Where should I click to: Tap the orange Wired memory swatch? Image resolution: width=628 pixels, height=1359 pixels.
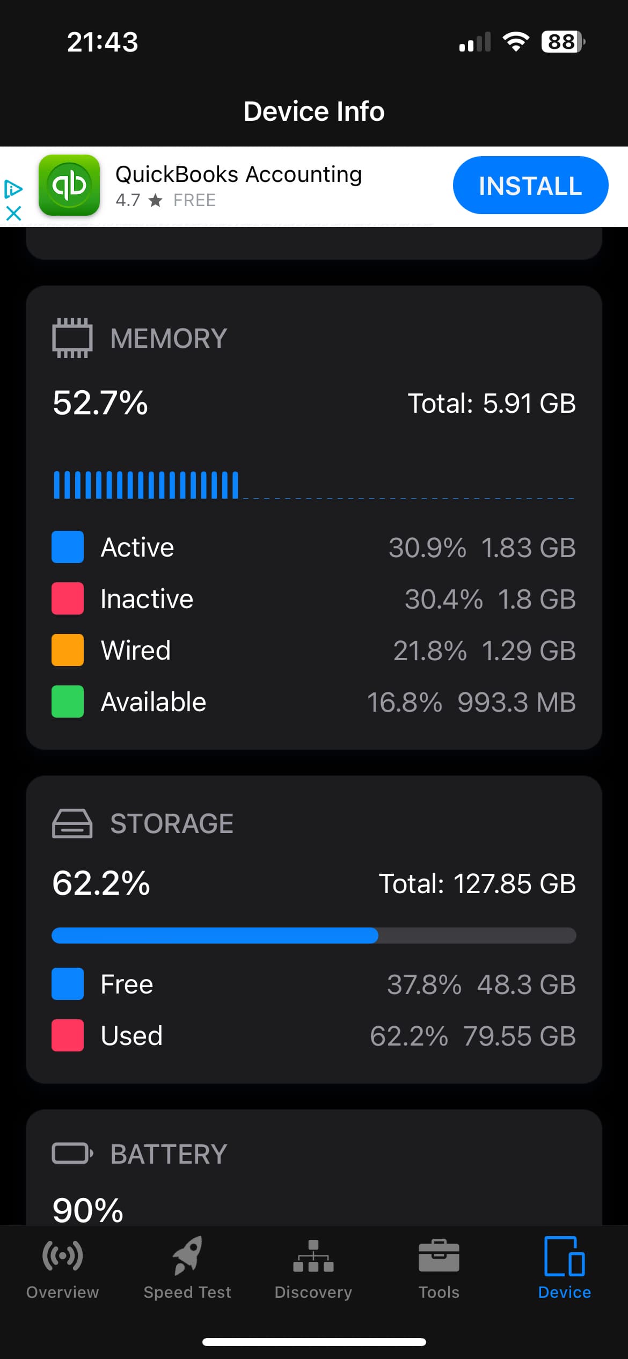pyautogui.click(x=68, y=650)
